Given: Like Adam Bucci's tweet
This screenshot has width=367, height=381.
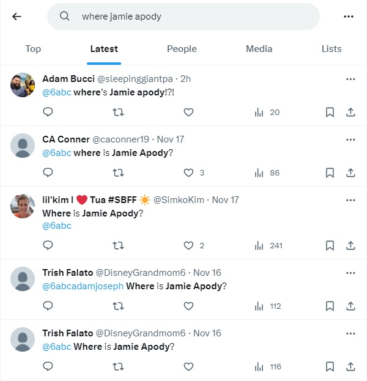Looking at the screenshot, I should coord(188,112).
